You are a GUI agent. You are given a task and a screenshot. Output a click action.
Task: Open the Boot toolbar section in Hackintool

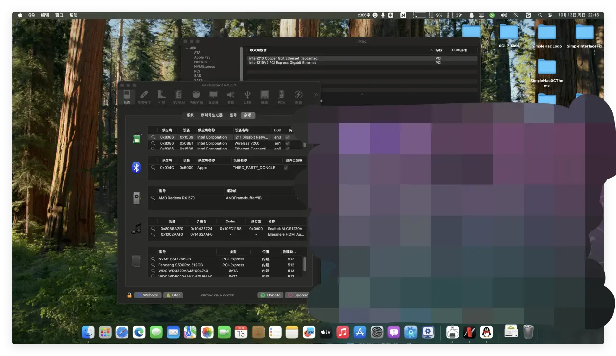point(161,97)
